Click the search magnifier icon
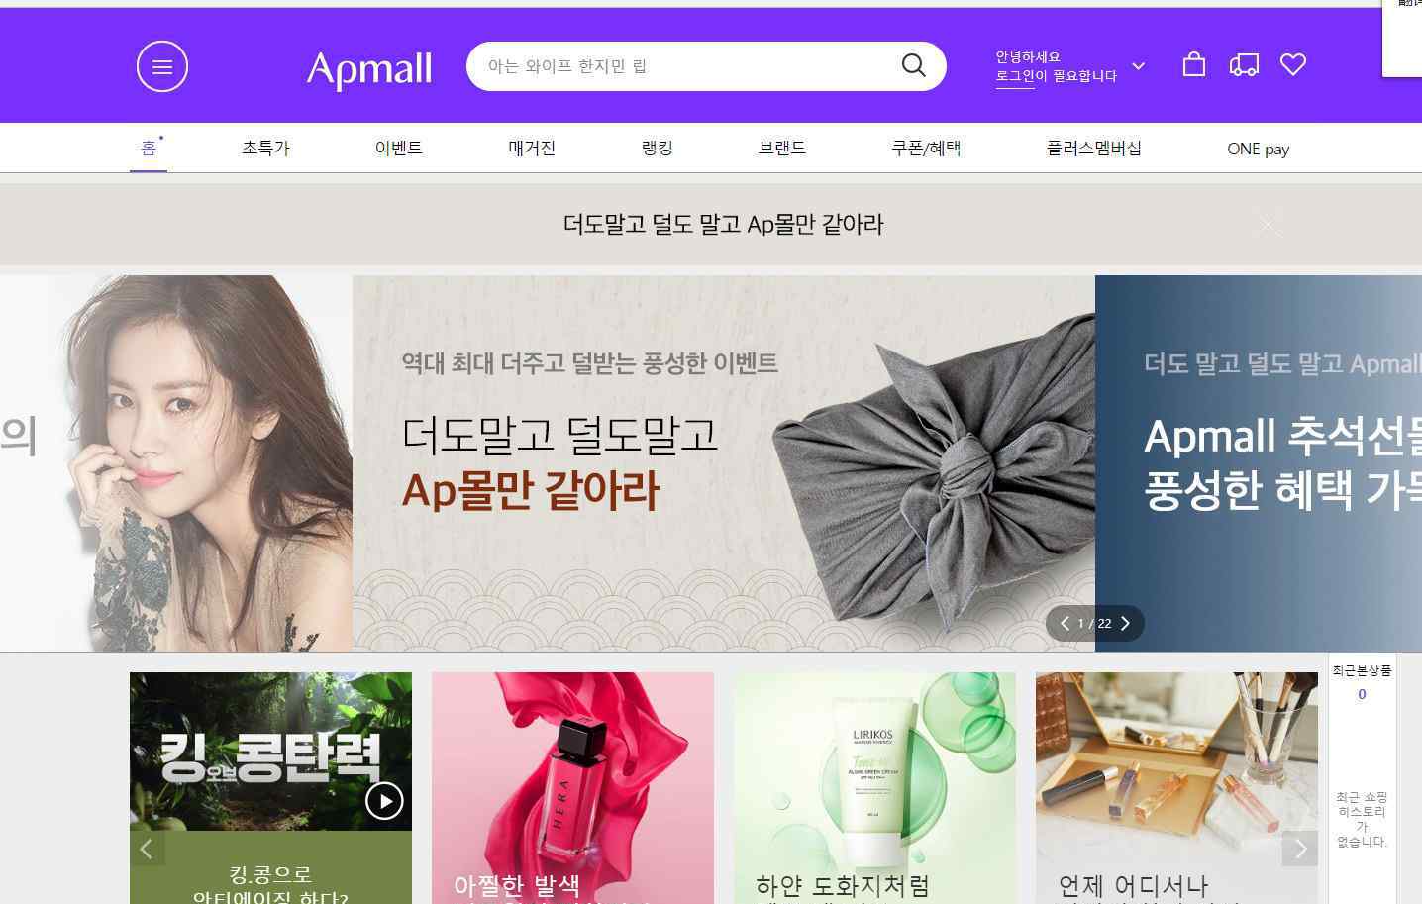Screen dimensions: 1422x904 pos(913,65)
